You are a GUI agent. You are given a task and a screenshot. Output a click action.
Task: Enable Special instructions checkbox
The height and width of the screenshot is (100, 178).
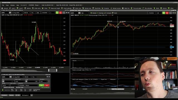(3, 87)
